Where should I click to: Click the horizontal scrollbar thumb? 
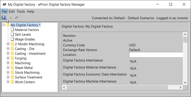[x=117, y=87]
